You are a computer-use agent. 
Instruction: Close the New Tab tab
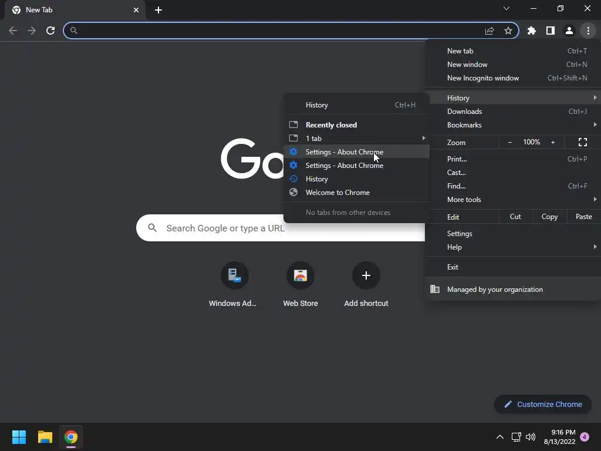click(136, 10)
